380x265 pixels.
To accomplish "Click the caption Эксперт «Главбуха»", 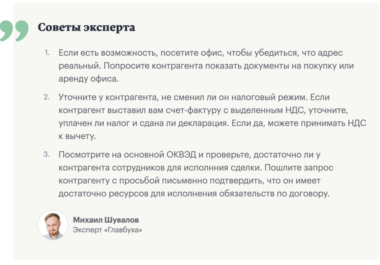I will point(107,230).
